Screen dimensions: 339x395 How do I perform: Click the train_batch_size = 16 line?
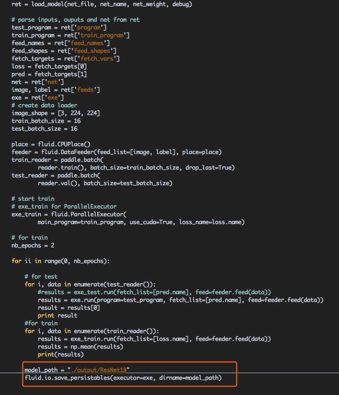46,121
